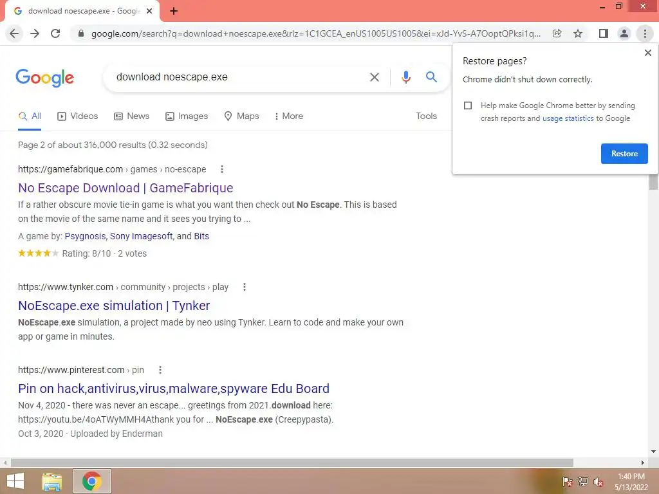
Task: Click the Psygnosis developer link
Action: click(x=86, y=237)
